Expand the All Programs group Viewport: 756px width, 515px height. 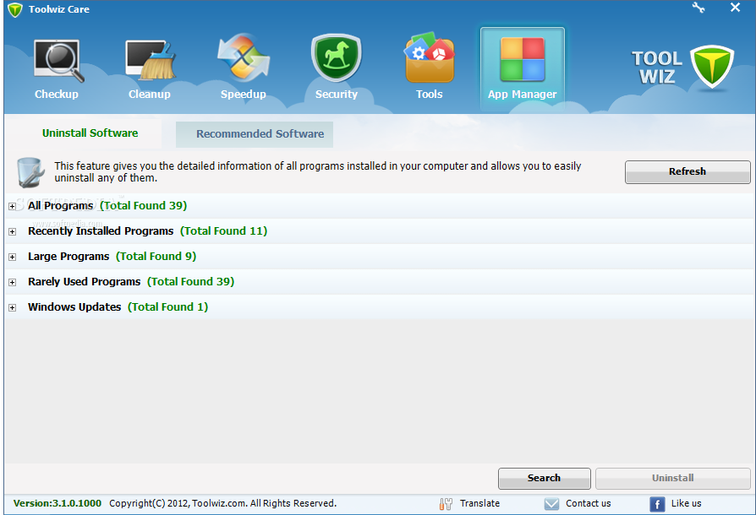[12, 206]
